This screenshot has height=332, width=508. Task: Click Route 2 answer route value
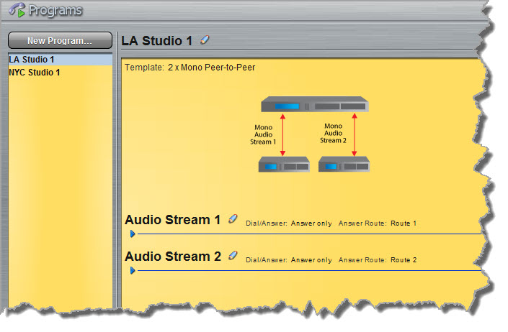pos(404,260)
